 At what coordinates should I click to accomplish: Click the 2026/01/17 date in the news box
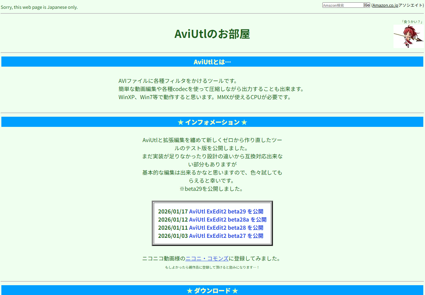point(173,211)
